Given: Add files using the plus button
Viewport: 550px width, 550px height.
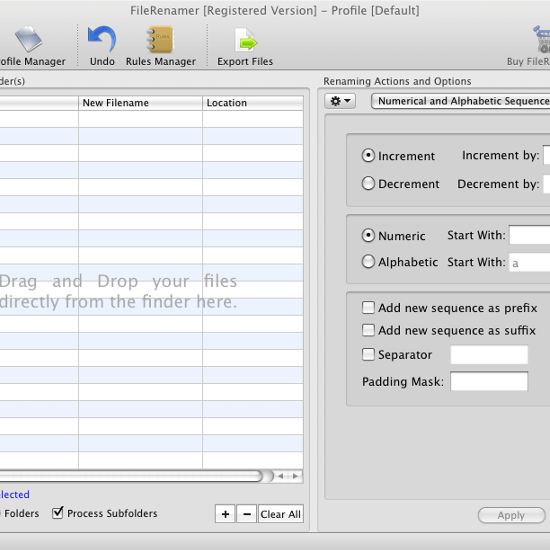Looking at the screenshot, I should tap(225, 514).
